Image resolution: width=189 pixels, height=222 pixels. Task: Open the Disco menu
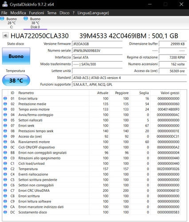[x=64, y=13]
